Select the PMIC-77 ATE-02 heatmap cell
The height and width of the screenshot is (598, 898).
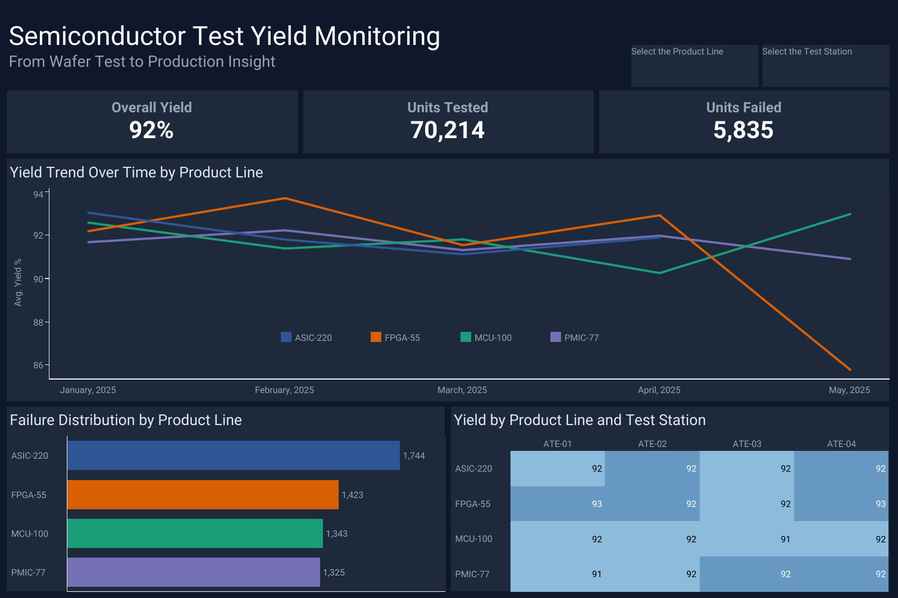click(x=652, y=574)
